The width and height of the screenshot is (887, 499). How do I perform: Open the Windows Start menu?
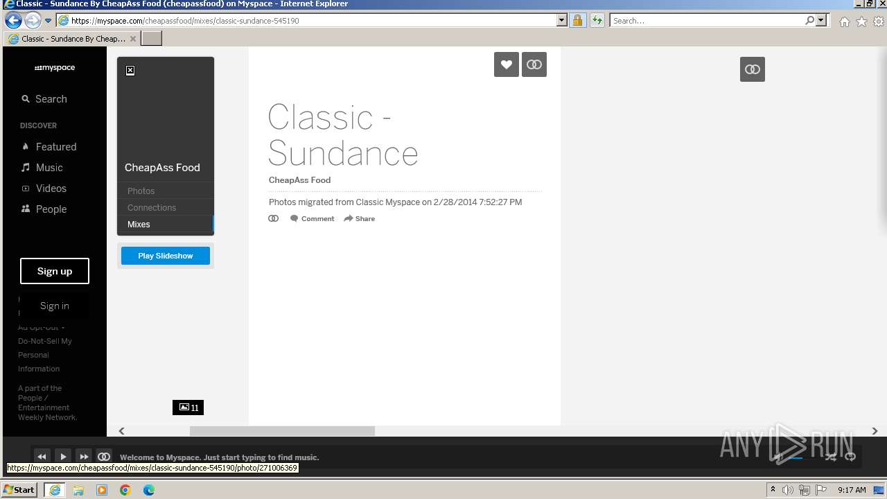pos(19,489)
